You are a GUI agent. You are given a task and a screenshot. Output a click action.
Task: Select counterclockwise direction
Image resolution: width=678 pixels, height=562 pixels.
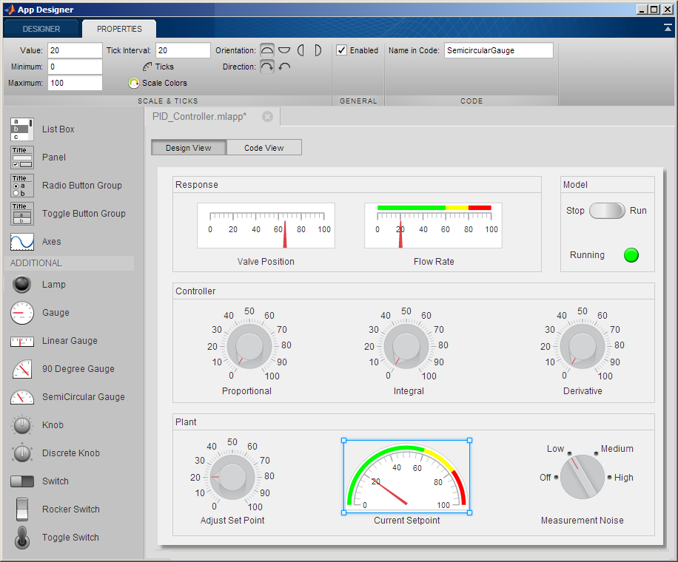[x=284, y=66]
